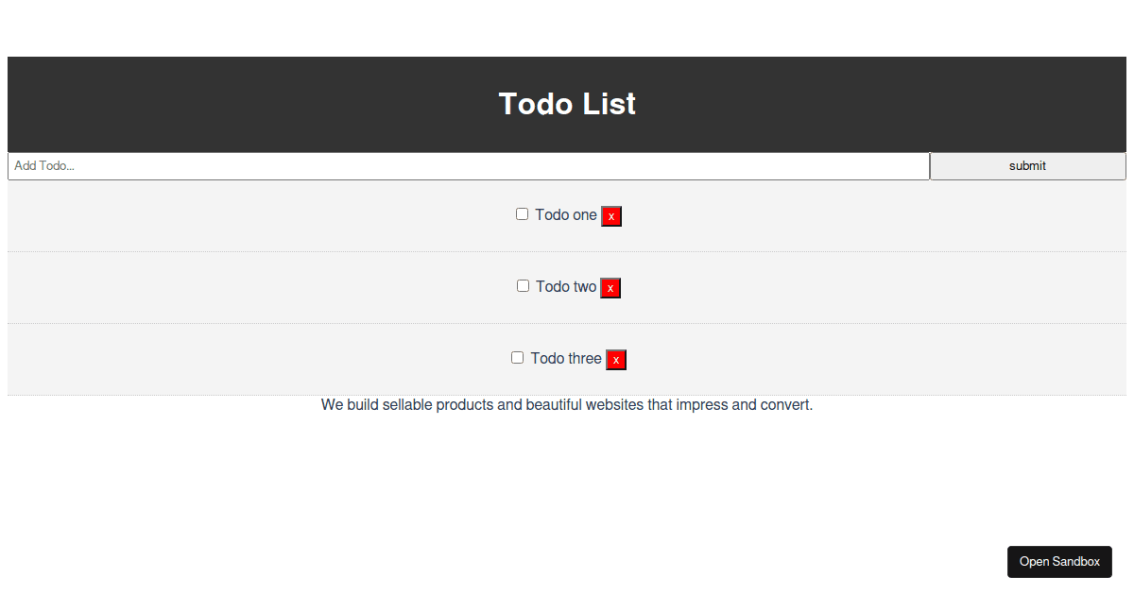Click the 'Todo three' label text

tap(566, 359)
